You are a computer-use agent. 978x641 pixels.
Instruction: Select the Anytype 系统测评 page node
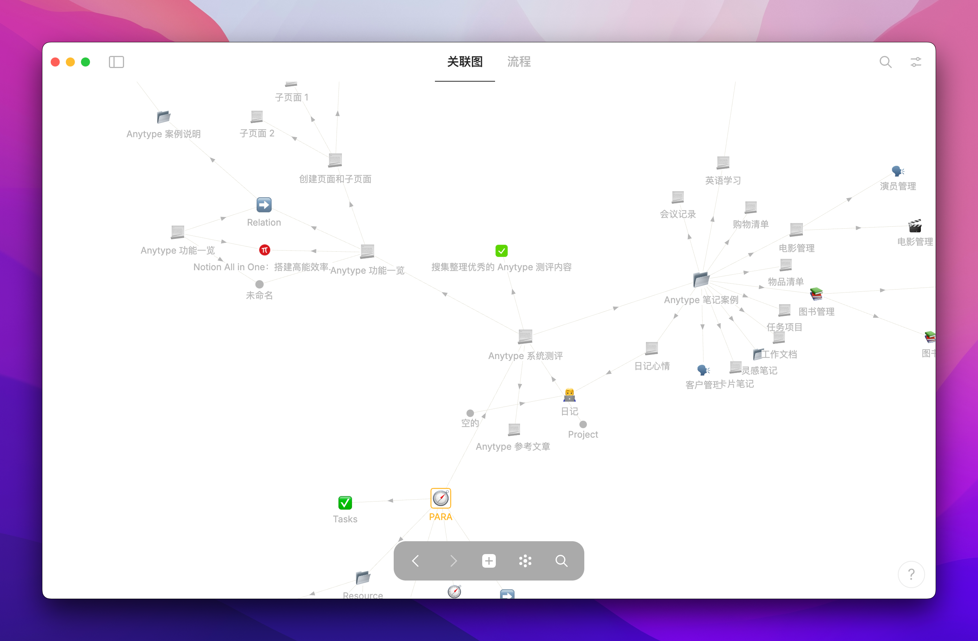(525, 337)
